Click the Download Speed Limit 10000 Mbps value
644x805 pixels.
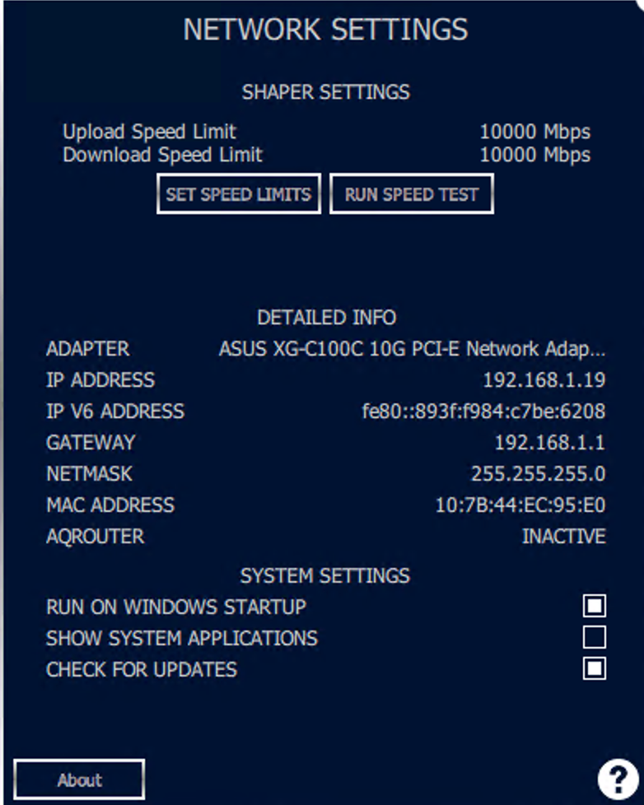pyautogui.click(x=534, y=155)
